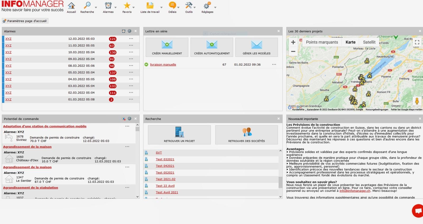Click Retrouver des sociétés button
This screenshot has height=224, width=423.
246,135
